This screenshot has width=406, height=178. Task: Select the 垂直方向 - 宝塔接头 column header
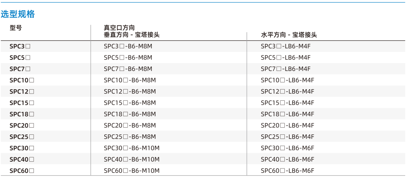coord(132,35)
